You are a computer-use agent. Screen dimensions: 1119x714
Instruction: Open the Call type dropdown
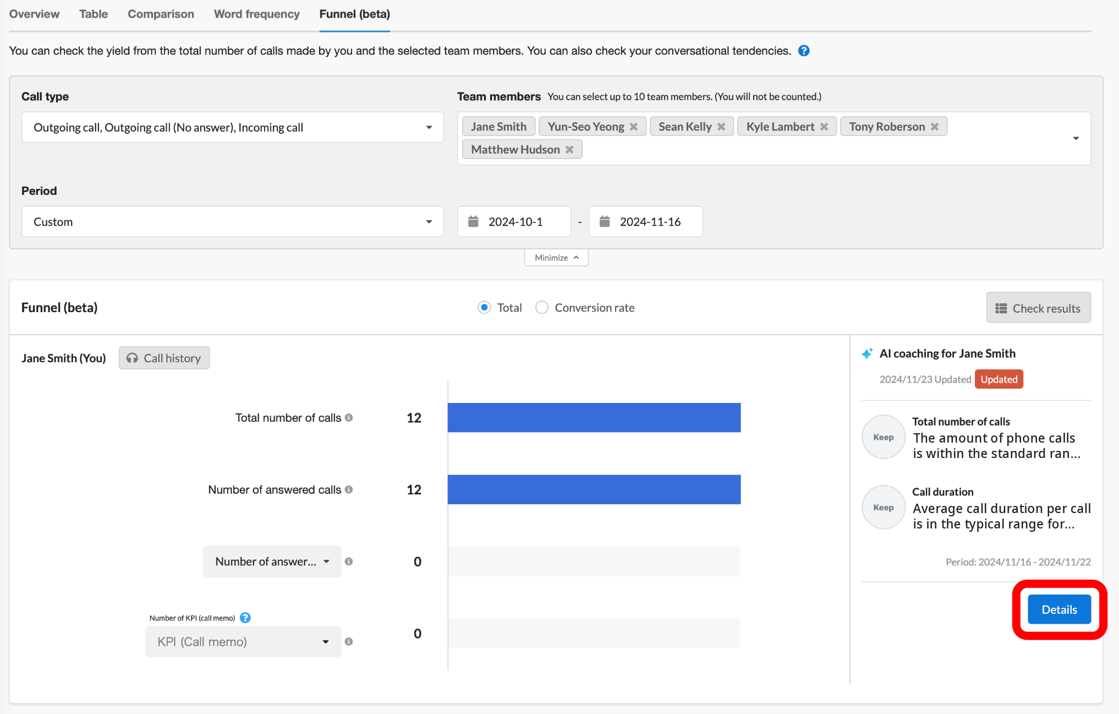pos(232,127)
